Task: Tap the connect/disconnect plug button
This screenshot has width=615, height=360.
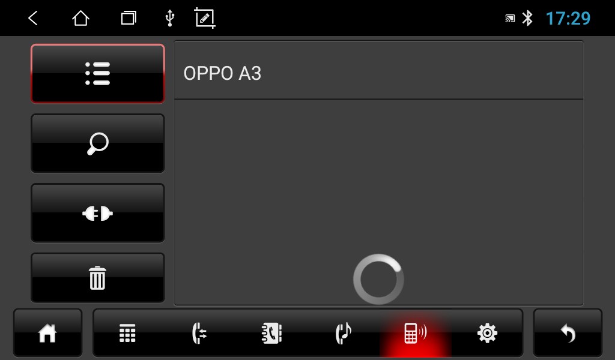Action: click(98, 213)
